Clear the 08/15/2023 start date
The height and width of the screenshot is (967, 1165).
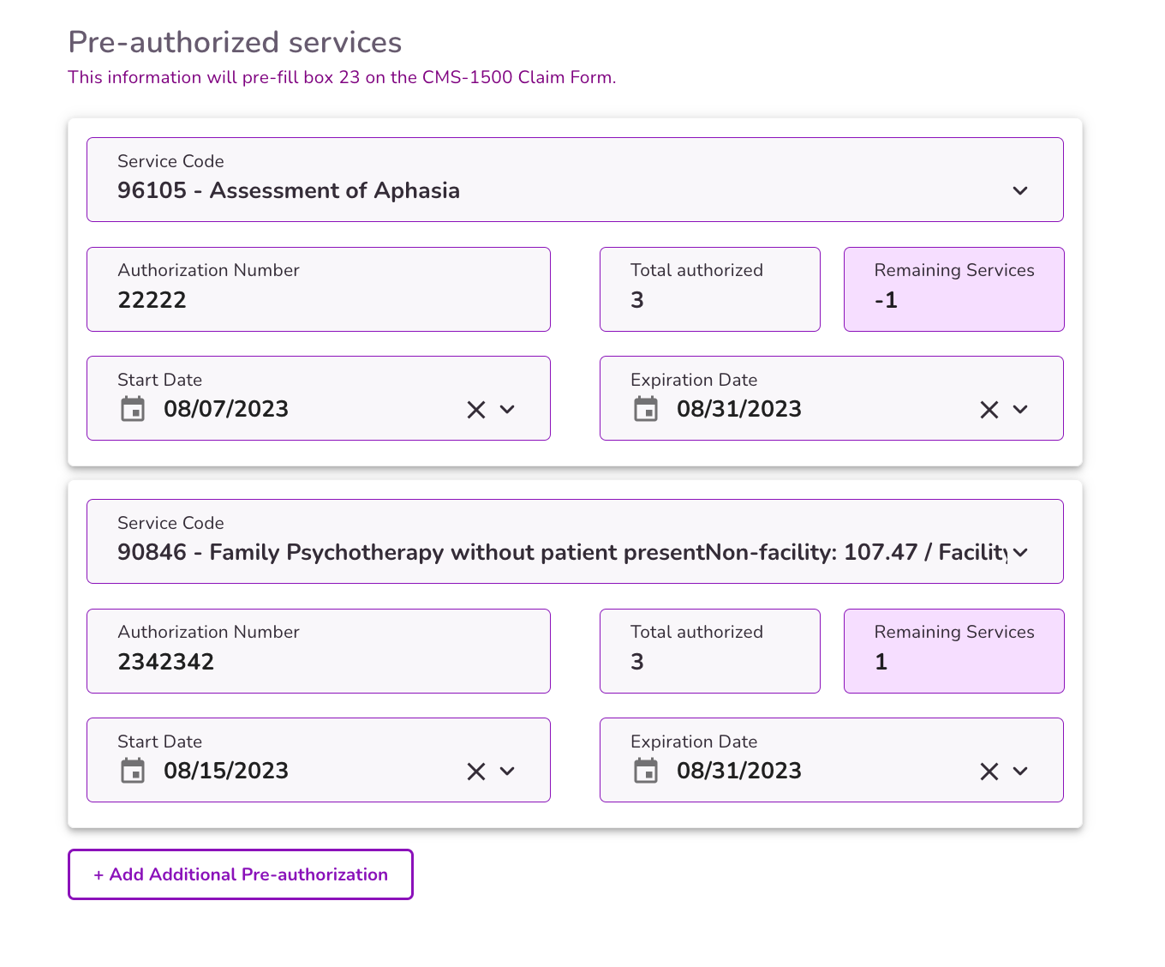click(x=476, y=772)
